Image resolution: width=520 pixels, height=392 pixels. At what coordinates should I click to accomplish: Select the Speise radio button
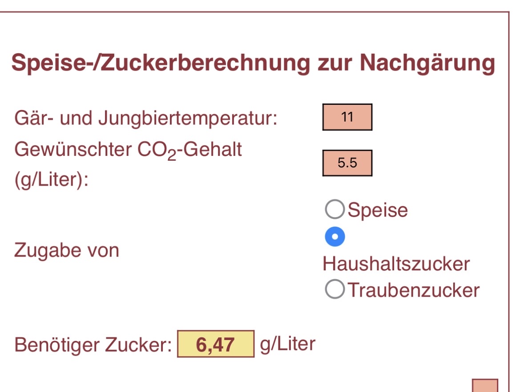point(335,210)
